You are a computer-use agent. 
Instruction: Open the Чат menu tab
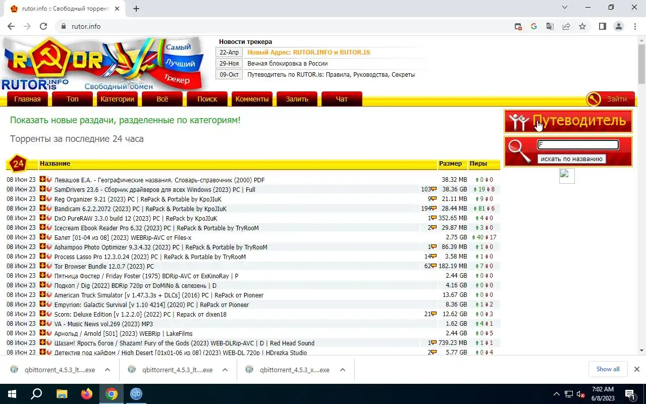[342, 99]
